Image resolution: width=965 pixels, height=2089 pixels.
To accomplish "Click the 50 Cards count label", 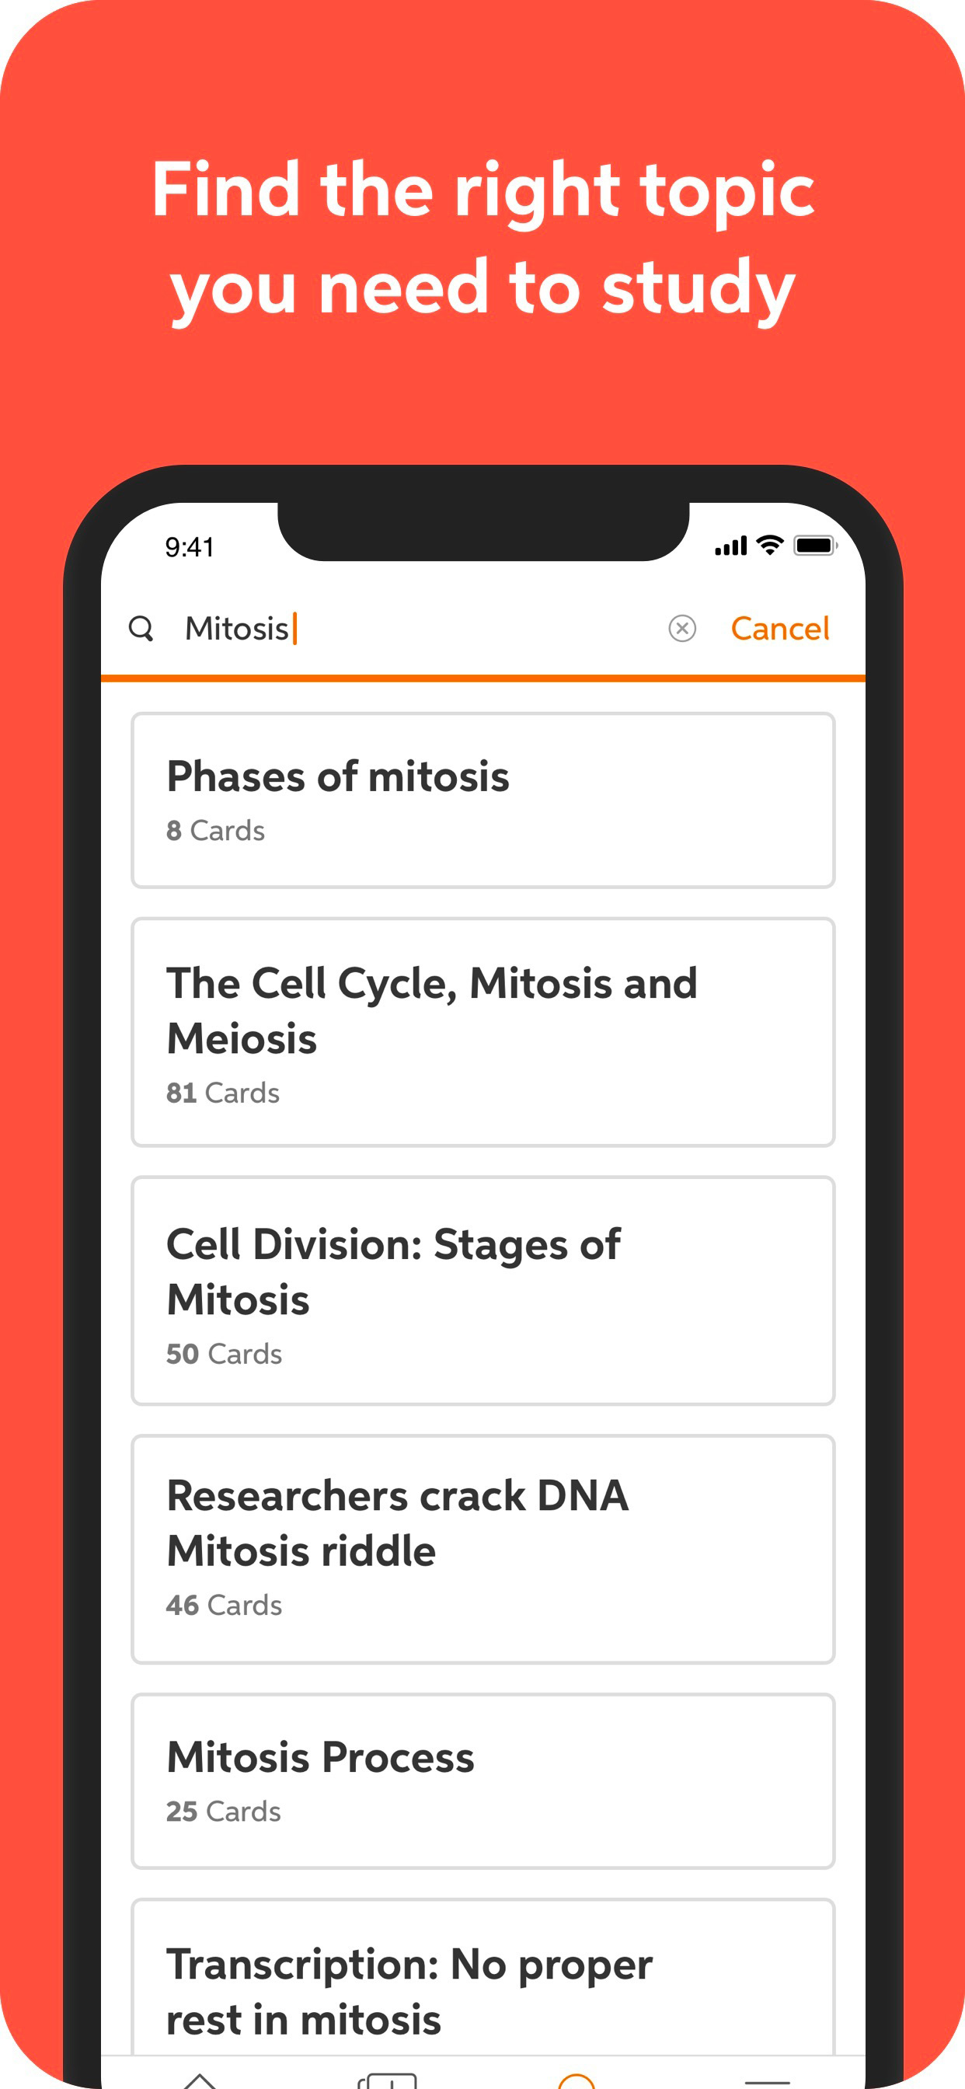I will click(x=224, y=1355).
